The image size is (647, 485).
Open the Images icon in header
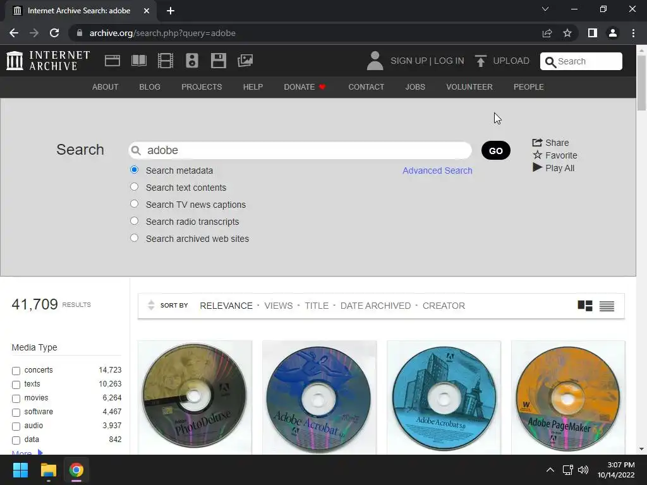point(245,61)
